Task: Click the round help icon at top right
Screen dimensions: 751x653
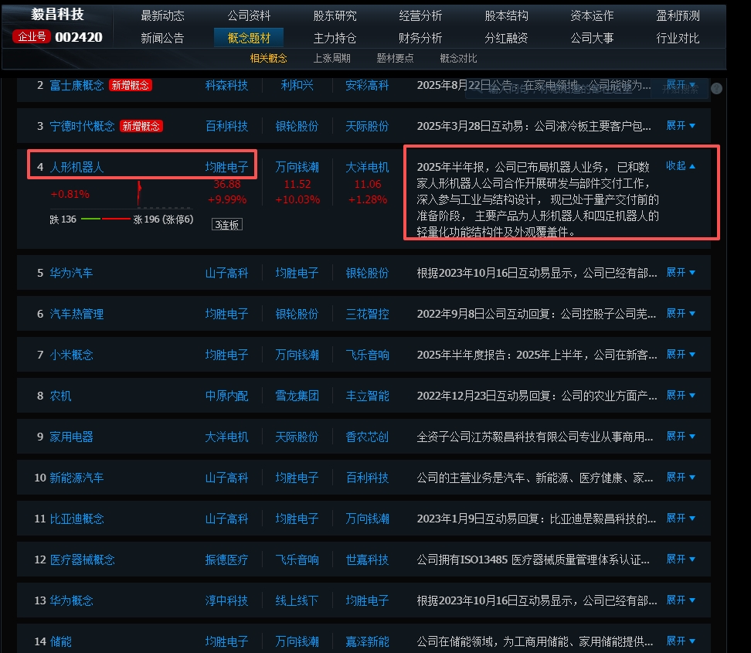Action: 716,89
